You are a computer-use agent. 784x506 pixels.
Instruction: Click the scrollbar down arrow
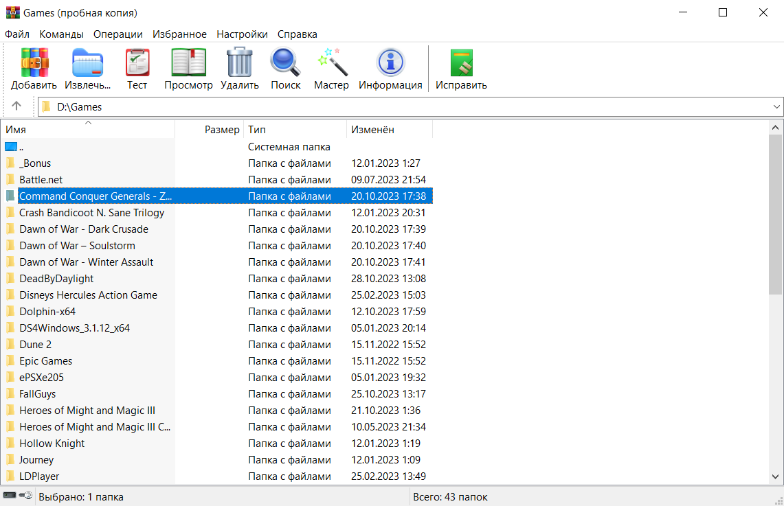[776, 476]
